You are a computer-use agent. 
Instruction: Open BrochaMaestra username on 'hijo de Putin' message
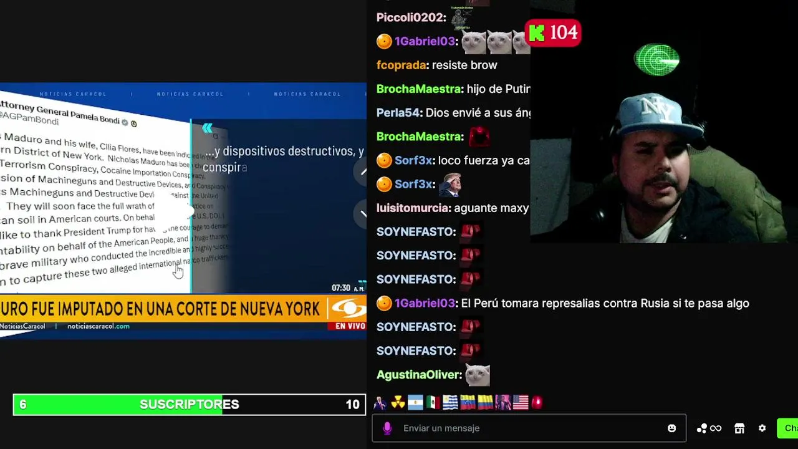coord(420,89)
